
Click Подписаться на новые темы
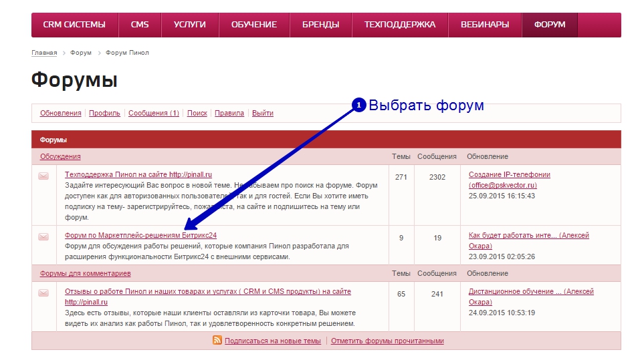coord(273,341)
